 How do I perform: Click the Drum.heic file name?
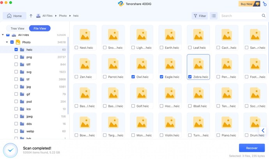pos(257,135)
